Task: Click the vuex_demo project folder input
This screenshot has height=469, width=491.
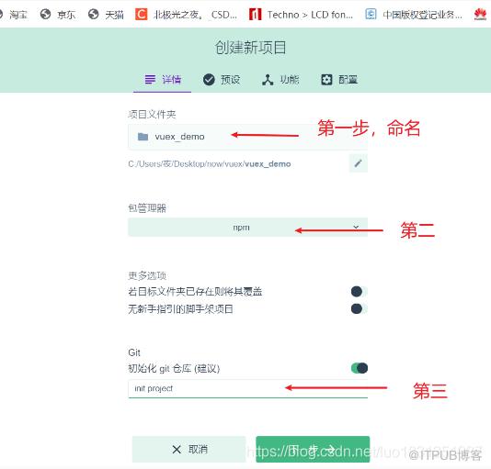Action: point(247,137)
